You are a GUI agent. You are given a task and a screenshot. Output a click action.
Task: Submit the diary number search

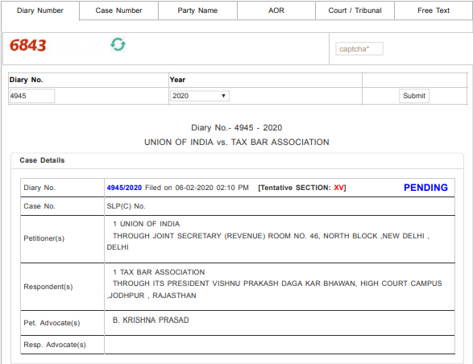[414, 96]
